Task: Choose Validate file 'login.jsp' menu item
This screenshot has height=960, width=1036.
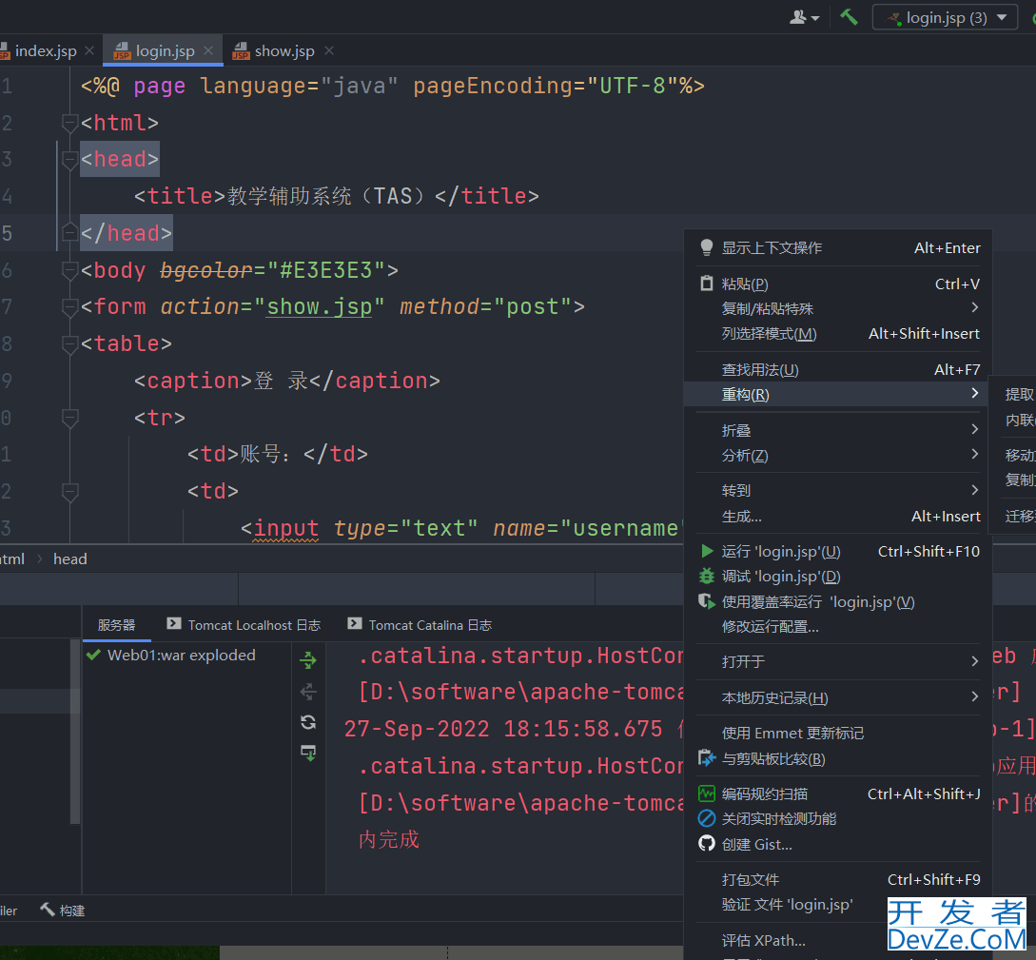Action: [x=786, y=905]
